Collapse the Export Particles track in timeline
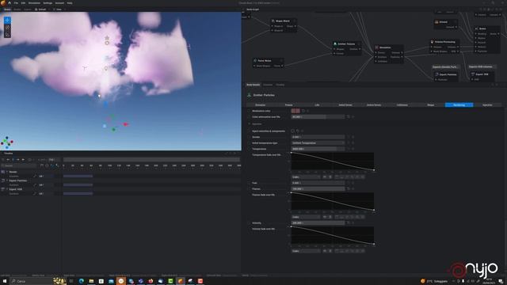This screenshot has width=507, height=285. click(x=7, y=180)
